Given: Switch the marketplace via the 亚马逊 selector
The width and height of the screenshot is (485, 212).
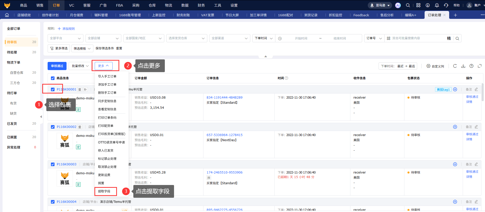Looking at the screenshot, I should pyautogui.click(x=380, y=5).
